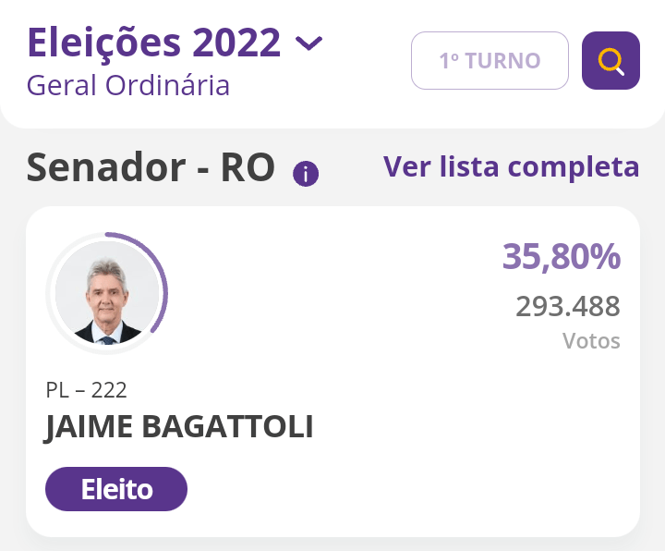
Task: Click the info icon beside Senador - RO
Action: click(x=306, y=174)
